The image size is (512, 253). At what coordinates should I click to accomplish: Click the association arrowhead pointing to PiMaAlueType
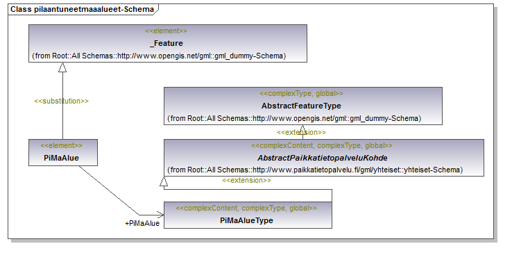point(160,215)
